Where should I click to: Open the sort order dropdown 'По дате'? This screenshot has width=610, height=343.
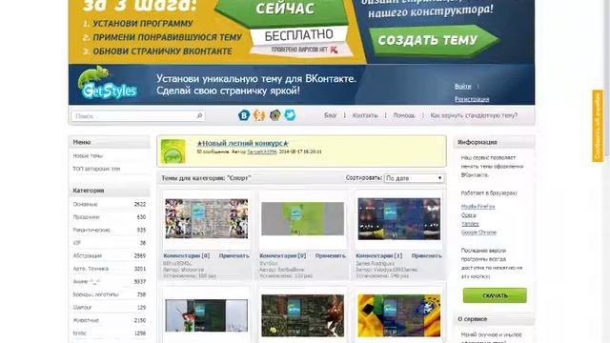(x=414, y=178)
